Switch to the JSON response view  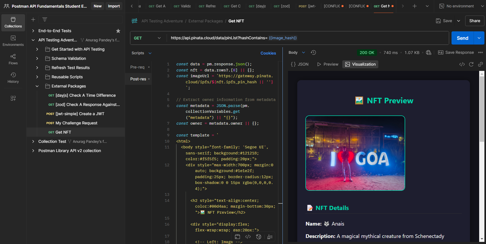click(300, 64)
